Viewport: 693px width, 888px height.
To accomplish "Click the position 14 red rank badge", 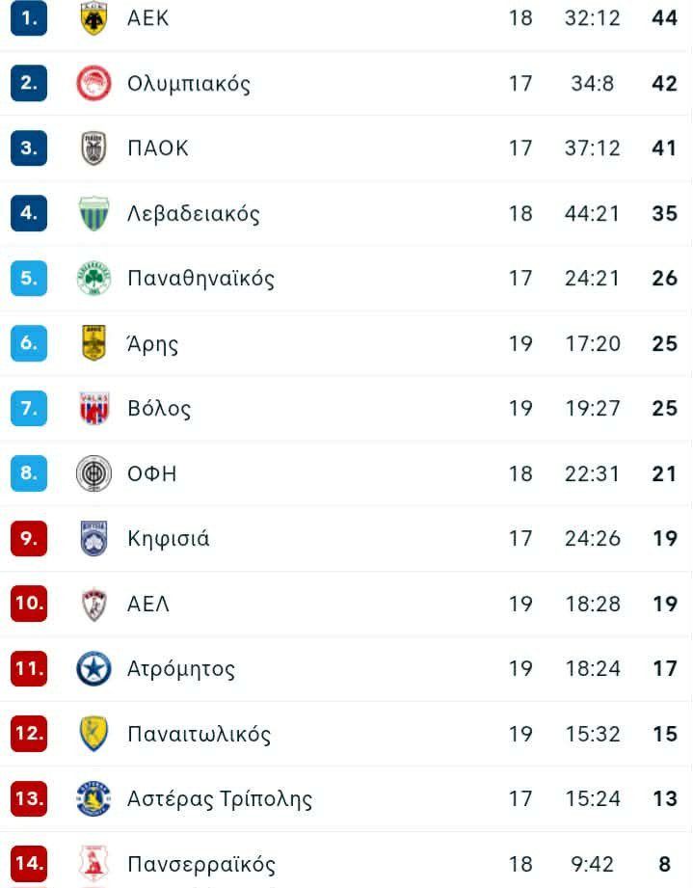I will coord(29,862).
